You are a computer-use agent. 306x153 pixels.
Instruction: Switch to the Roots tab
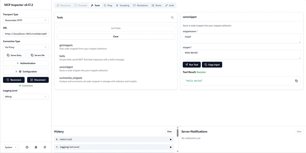[156, 5]
